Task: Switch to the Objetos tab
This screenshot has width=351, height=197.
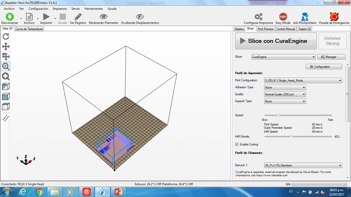Action: point(239,29)
